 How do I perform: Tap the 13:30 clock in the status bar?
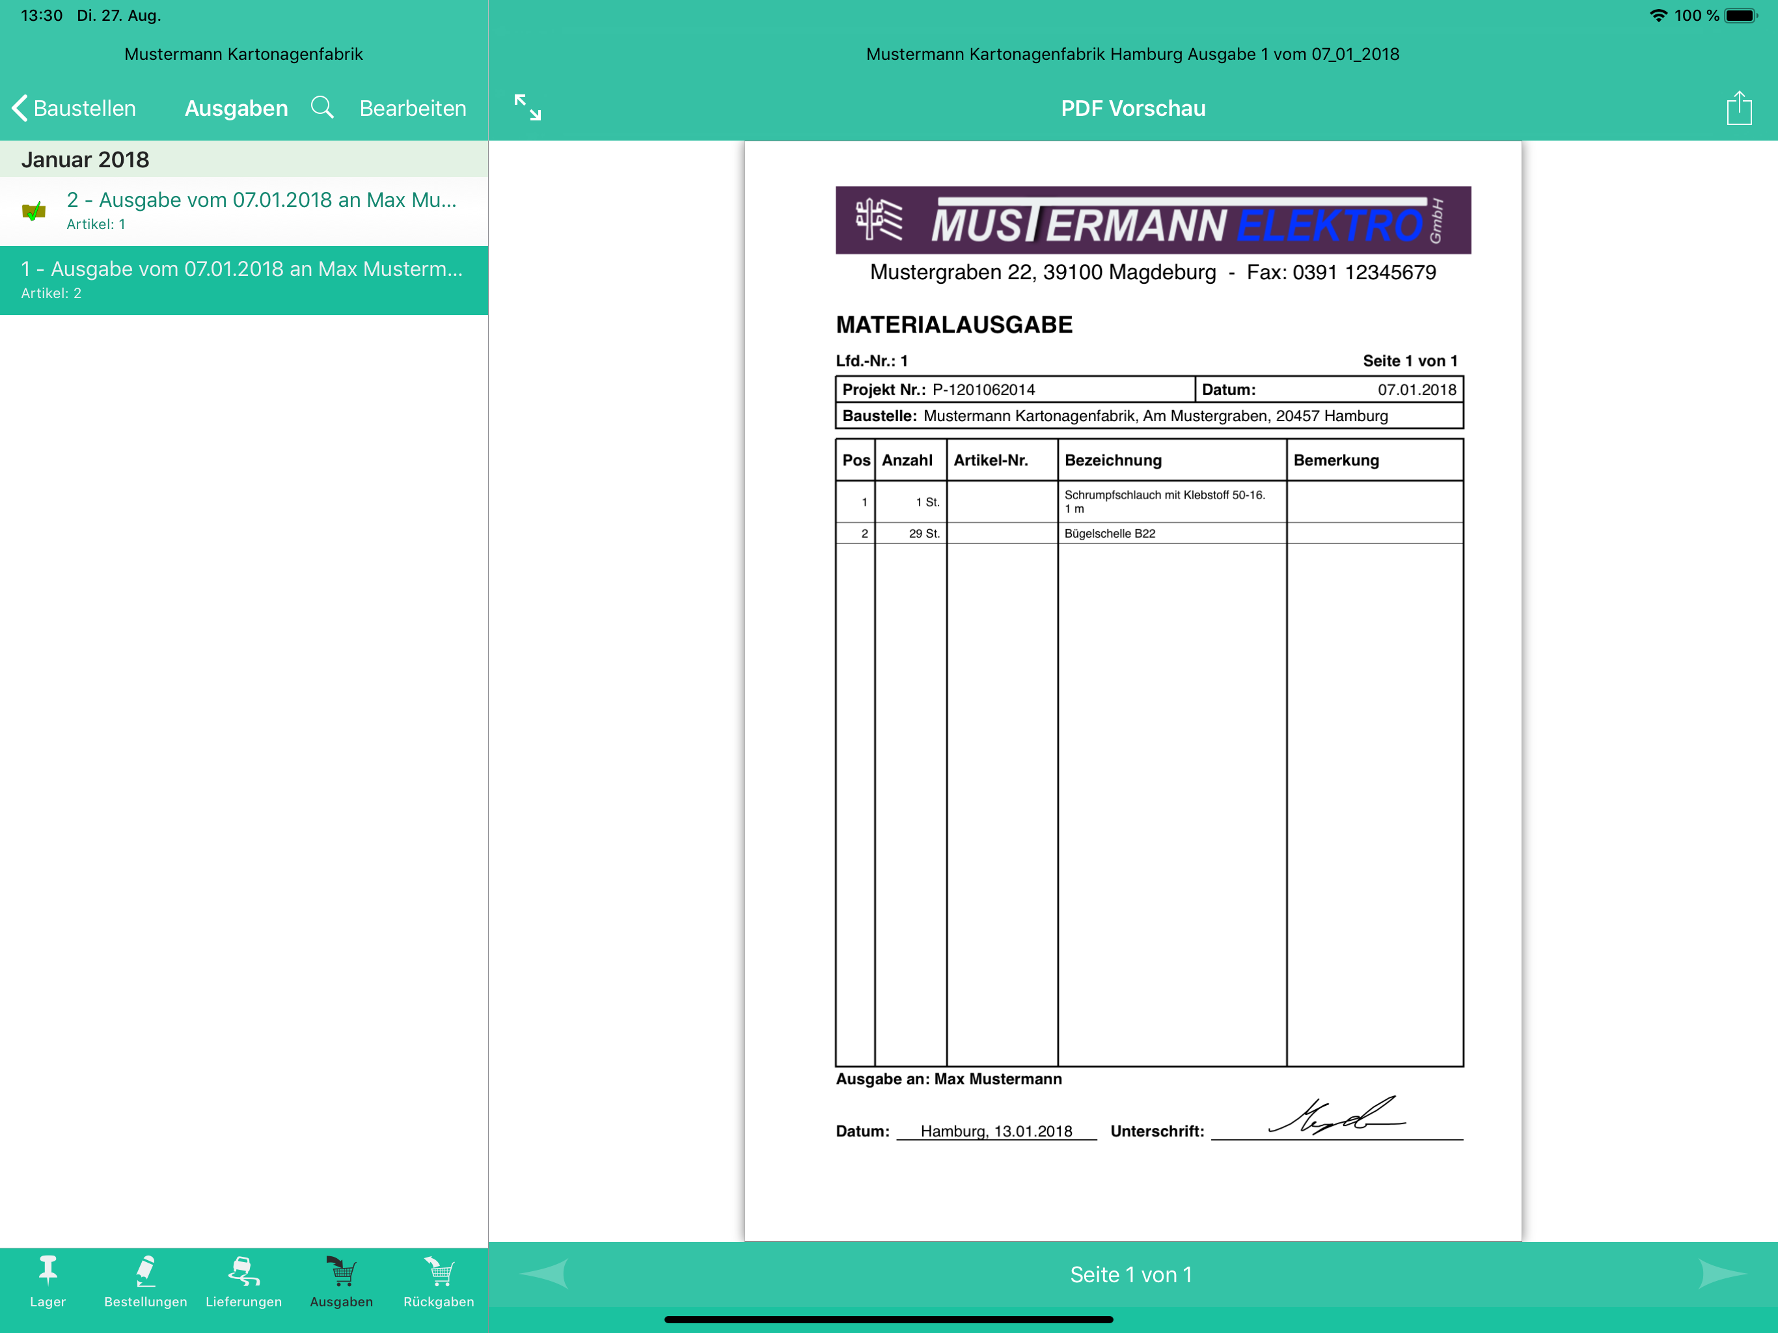[42, 15]
